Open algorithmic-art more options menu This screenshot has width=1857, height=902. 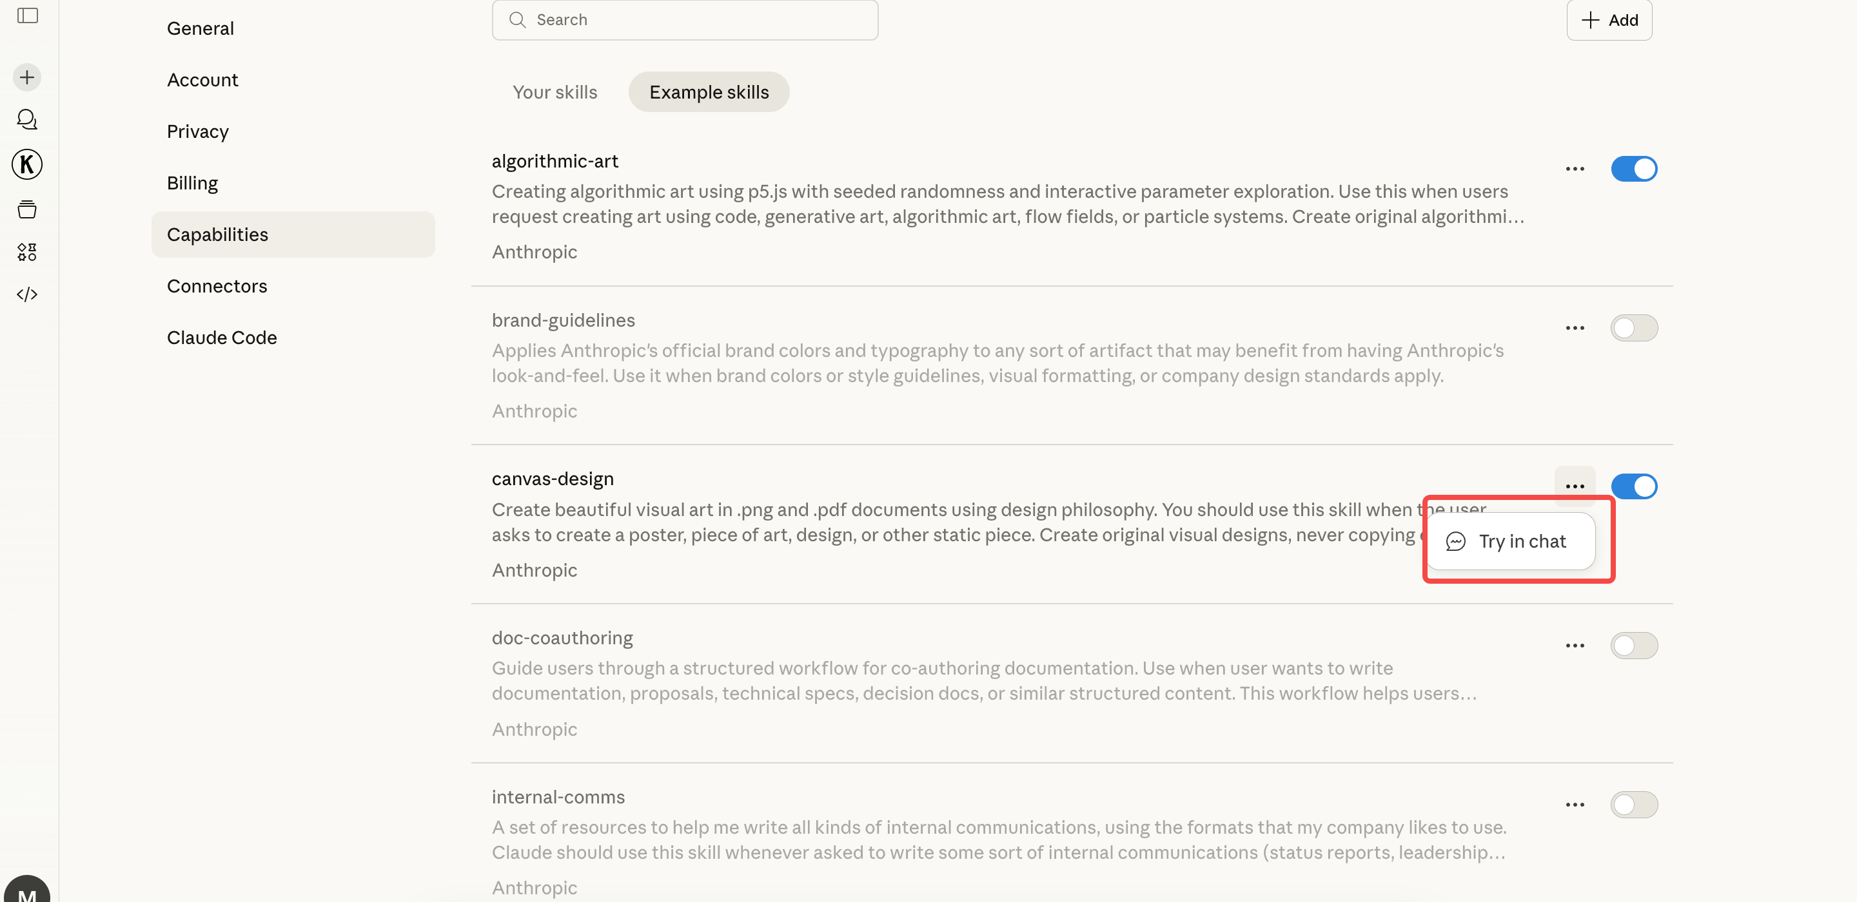(1575, 169)
